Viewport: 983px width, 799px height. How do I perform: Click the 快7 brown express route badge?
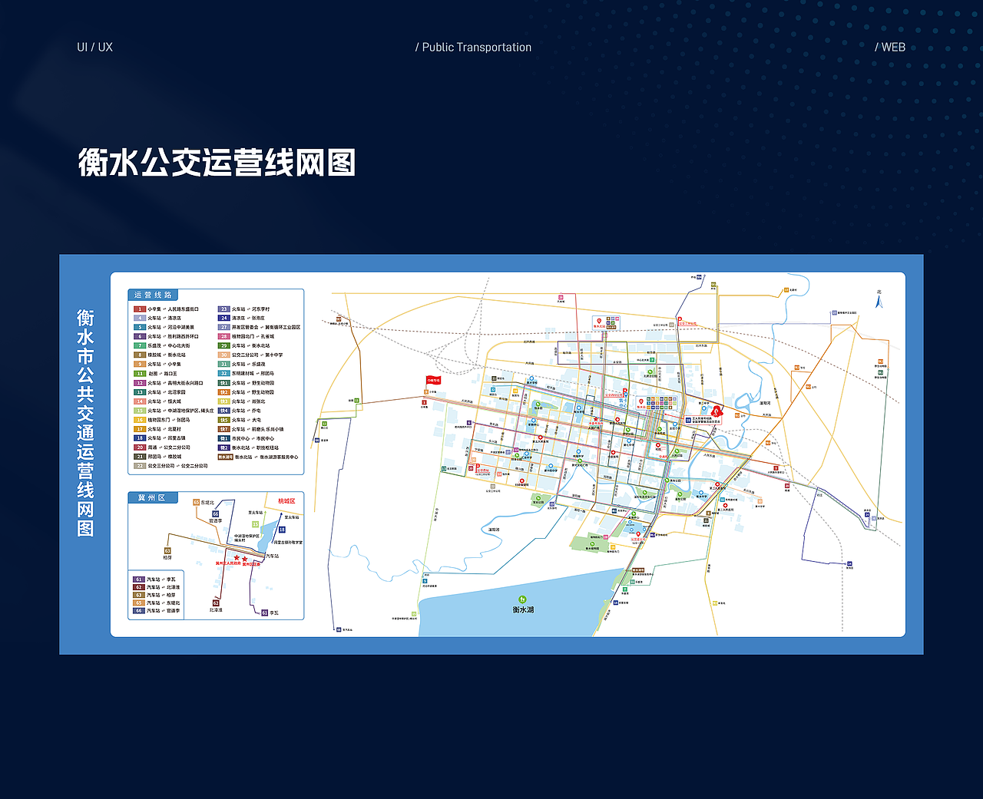(x=224, y=429)
